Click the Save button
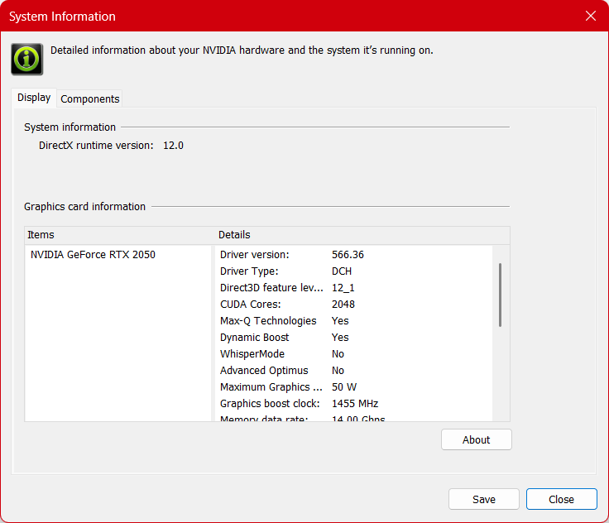Viewport: 609px width, 523px height. click(483, 499)
